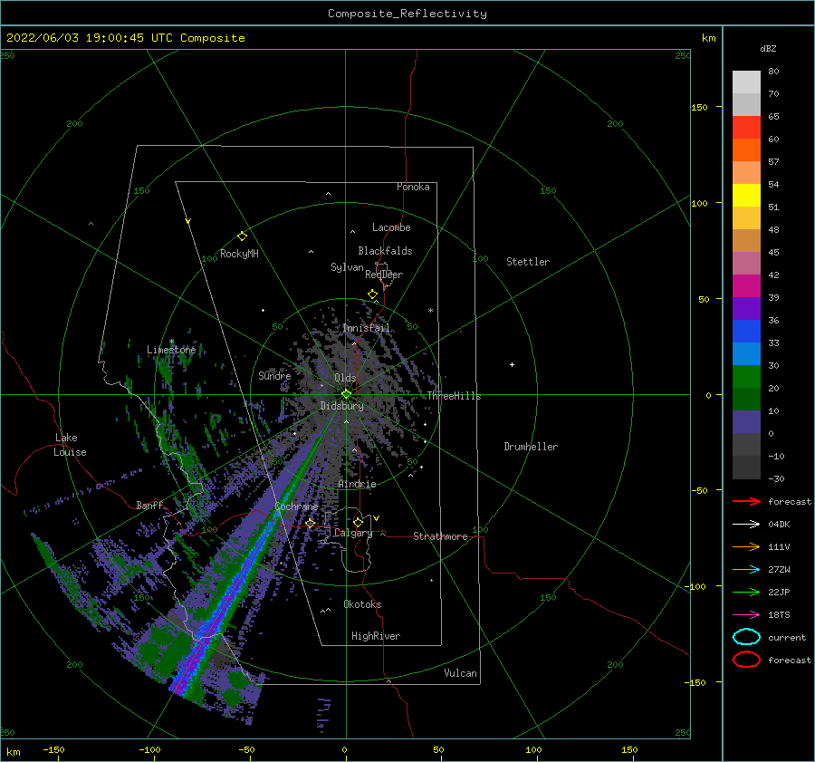Click the yellow diamond marker above RockyMH
The image size is (815, 762).
click(242, 236)
